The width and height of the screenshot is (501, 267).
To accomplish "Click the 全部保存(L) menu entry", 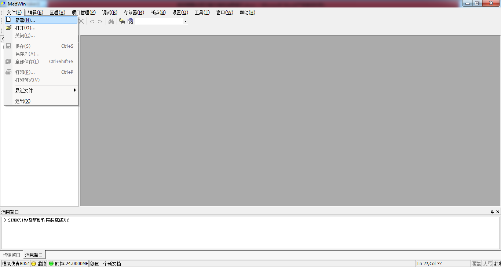I will [x=41, y=62].
